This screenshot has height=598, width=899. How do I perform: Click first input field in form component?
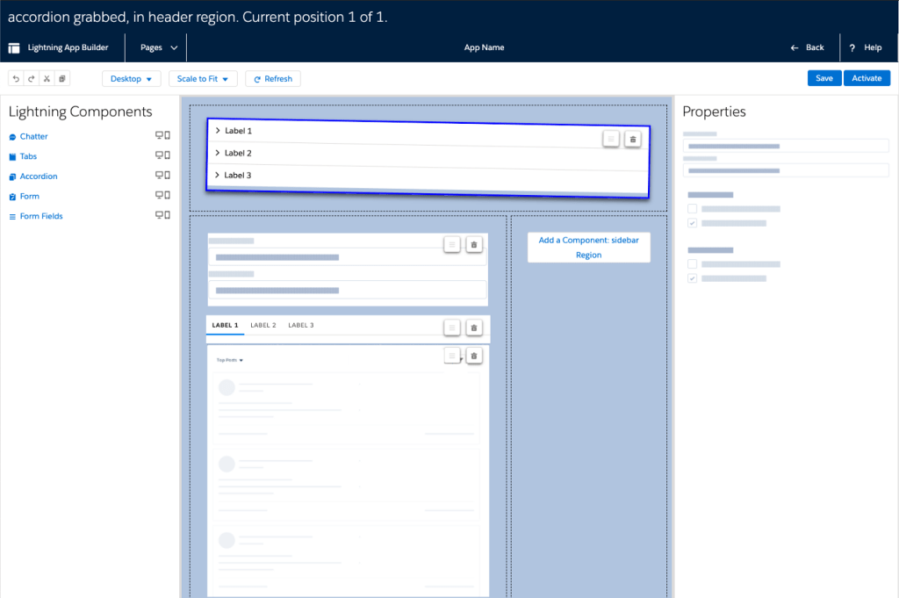[348, 257]
